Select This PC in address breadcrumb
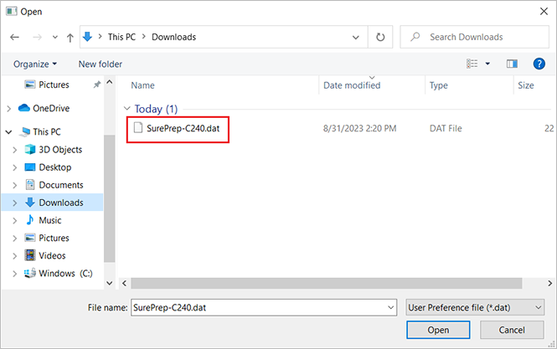 [x=121, y=37]
